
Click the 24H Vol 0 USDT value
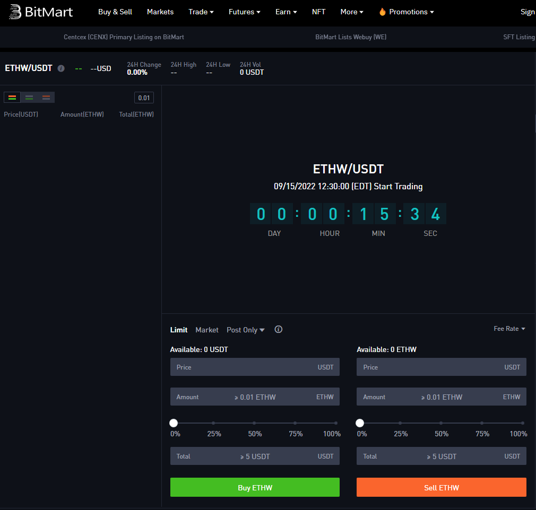[252, 73]
